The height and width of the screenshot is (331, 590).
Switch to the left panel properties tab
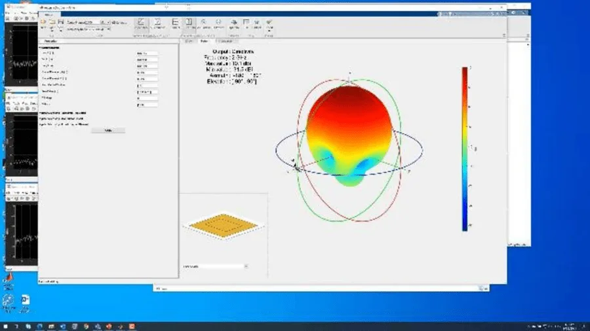coord(50,41)
